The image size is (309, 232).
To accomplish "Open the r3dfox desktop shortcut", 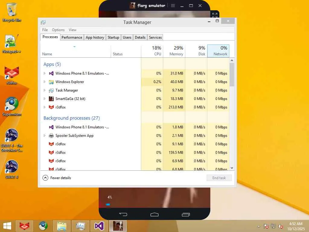I will (12, 75).
